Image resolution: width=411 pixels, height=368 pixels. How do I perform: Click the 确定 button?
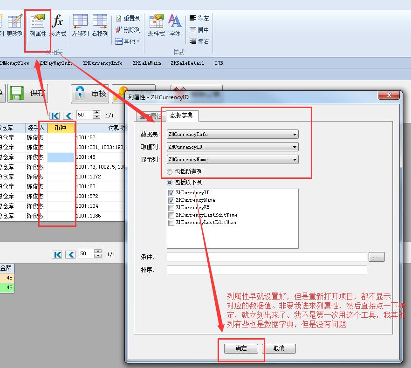[241, 348]
